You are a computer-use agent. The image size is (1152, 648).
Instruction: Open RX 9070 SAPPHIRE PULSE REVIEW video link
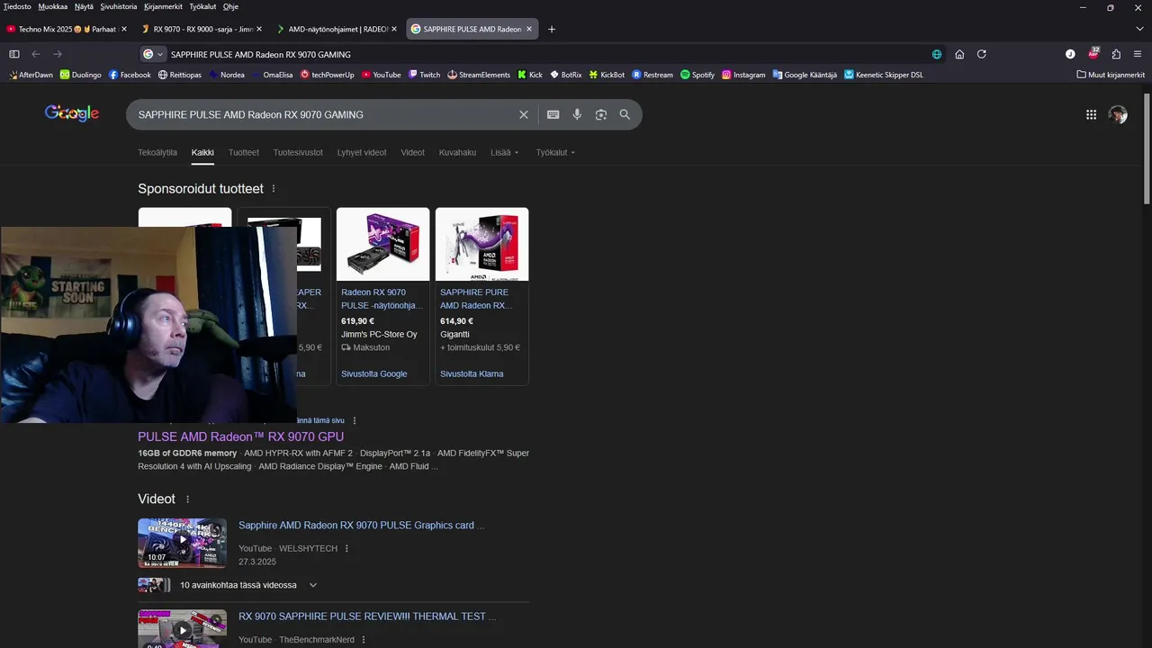coord(367,616)
